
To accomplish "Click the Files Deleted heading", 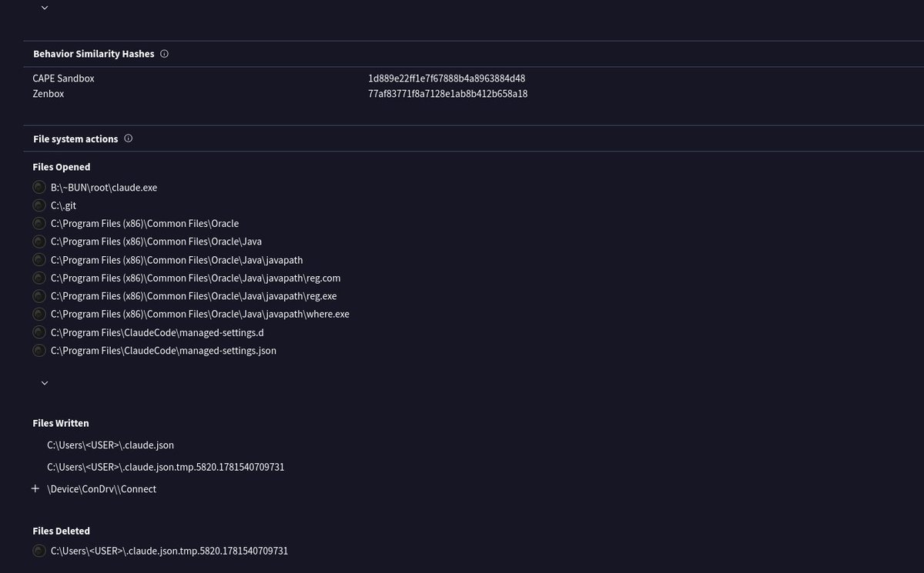I will (61, 531).
